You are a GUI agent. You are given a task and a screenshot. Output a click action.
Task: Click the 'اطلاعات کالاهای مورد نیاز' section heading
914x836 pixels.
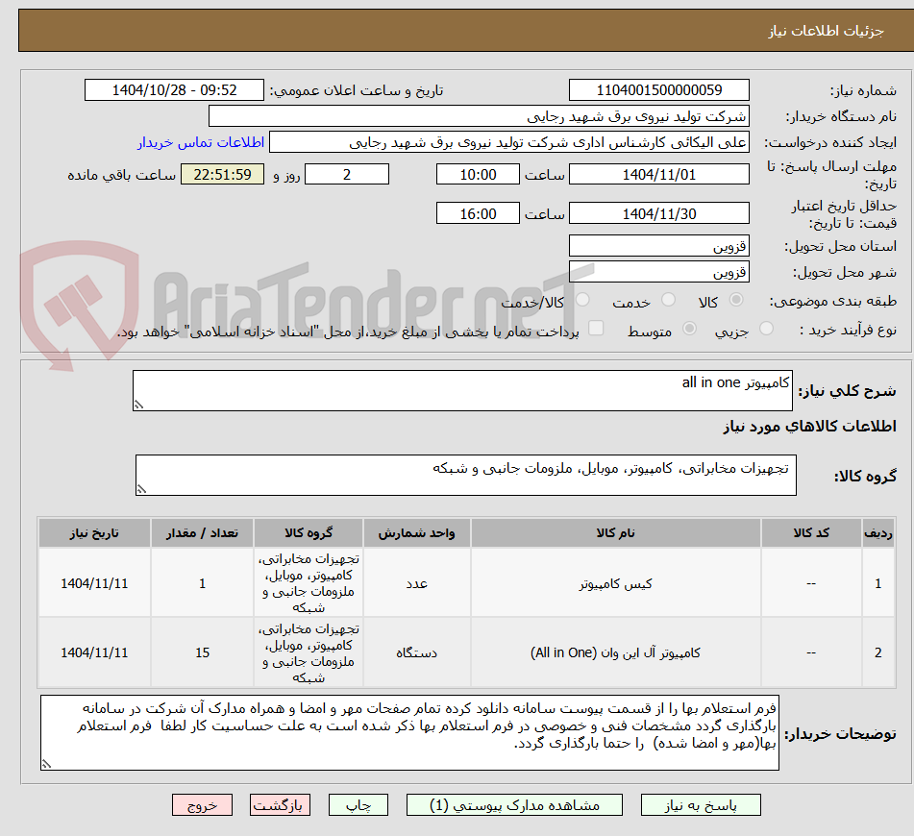[x=809, y=426]
